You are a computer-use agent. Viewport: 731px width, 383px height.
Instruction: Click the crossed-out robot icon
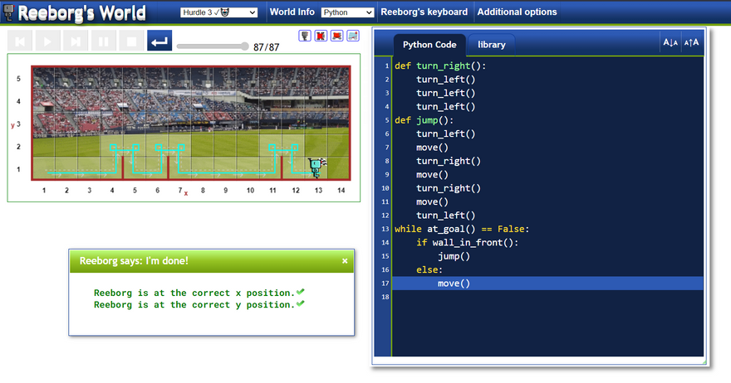point(321,36)
